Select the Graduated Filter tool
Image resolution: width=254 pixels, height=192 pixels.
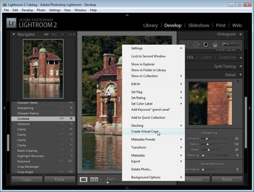[215, 44]
